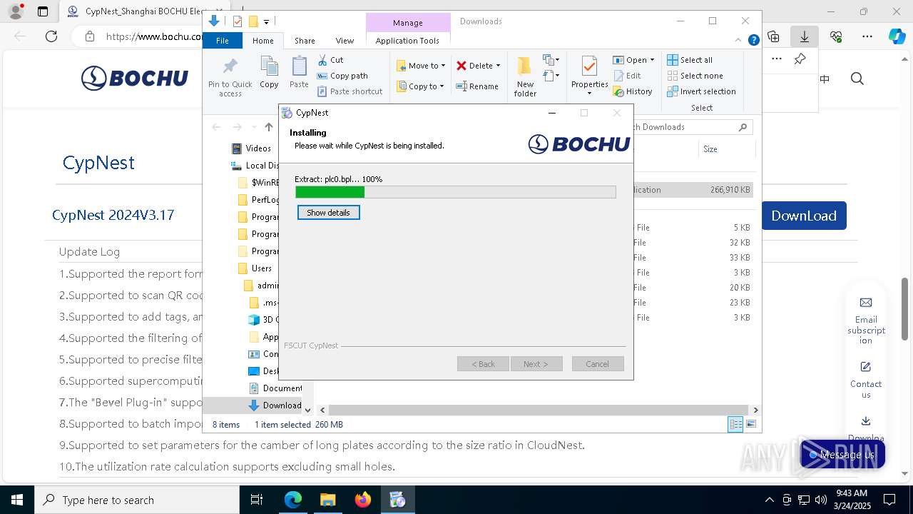Viewport: 913px width, 514px height.
Task: Expand the Properties dropdown arrow
Action: pos(589,94)
